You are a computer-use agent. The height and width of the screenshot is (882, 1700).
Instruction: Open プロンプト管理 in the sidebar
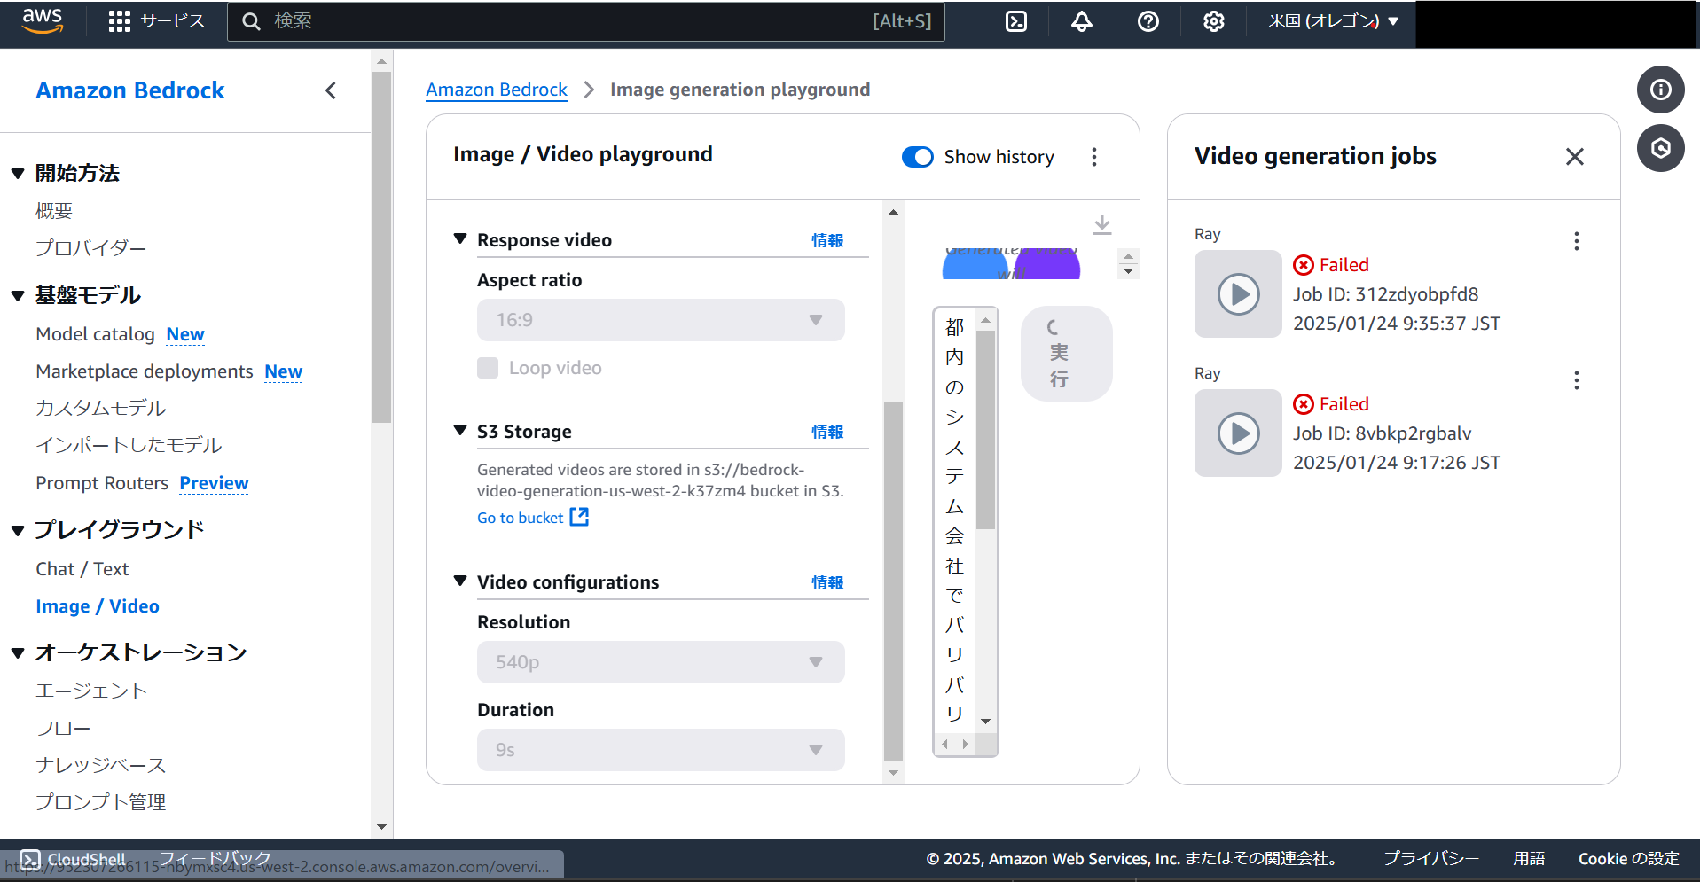tap(101, 802)
